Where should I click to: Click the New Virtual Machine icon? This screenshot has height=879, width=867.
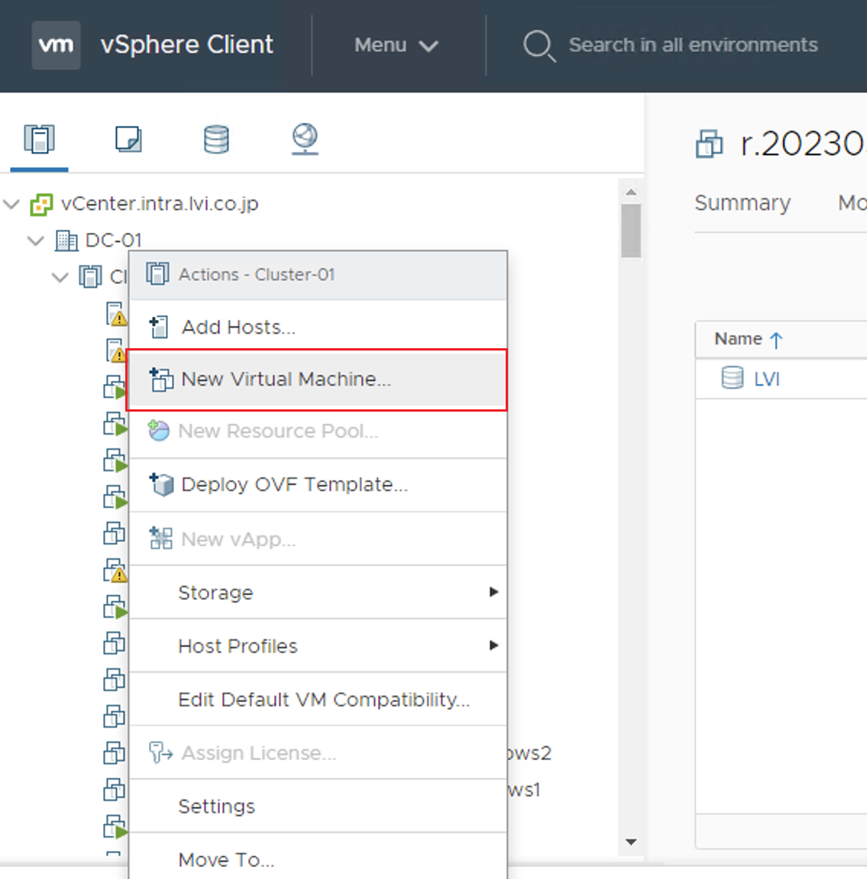point(161,380)
